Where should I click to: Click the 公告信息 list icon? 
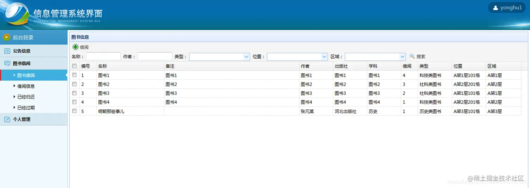click(7, 51)
